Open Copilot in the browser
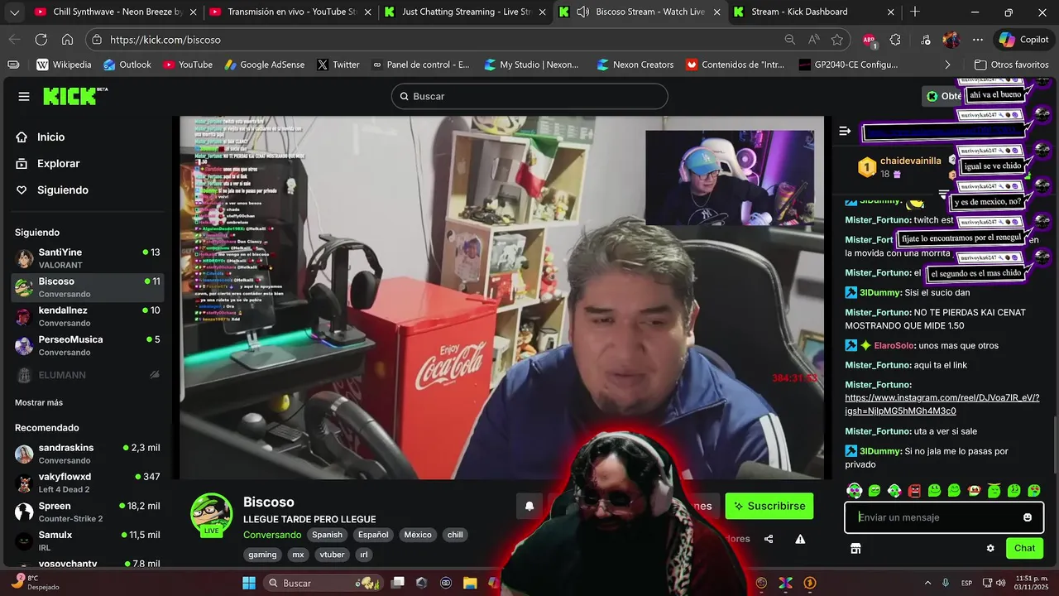The image size is (1059, 596). [1023, 40]
